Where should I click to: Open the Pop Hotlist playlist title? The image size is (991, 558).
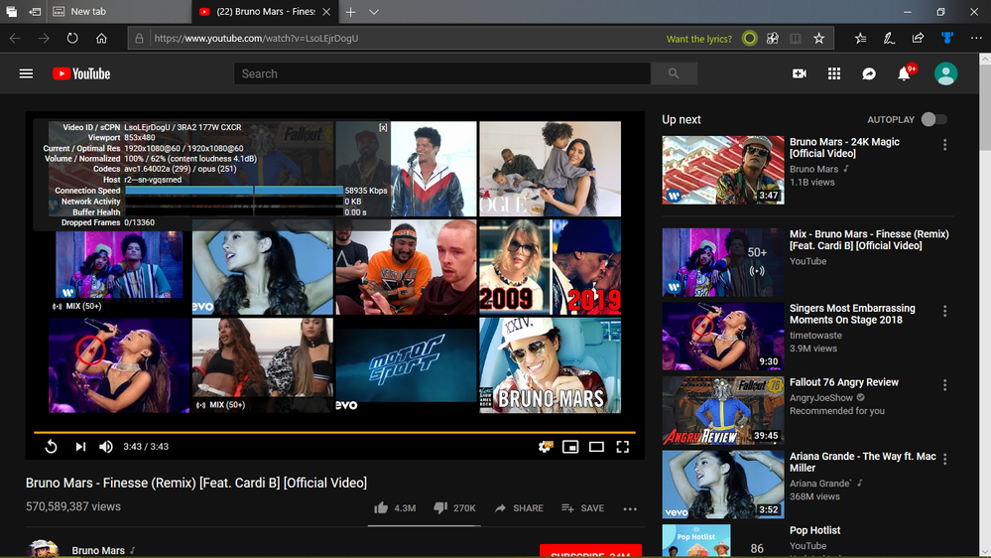click(x=814, y=530)
